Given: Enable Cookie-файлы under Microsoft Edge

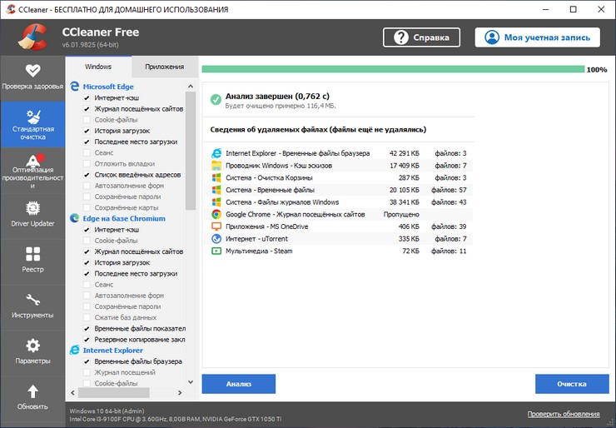Looking at the screenshot, I should (87, 120).
